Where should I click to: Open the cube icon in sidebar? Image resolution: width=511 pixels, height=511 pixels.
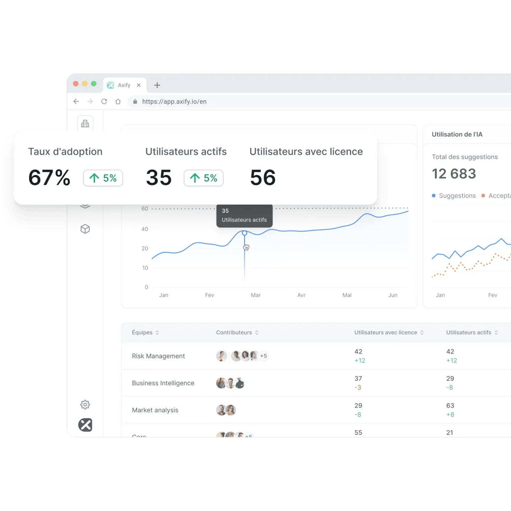(85, 229)
